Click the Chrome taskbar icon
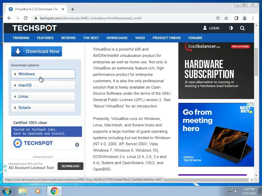 [x=54, y=191]
